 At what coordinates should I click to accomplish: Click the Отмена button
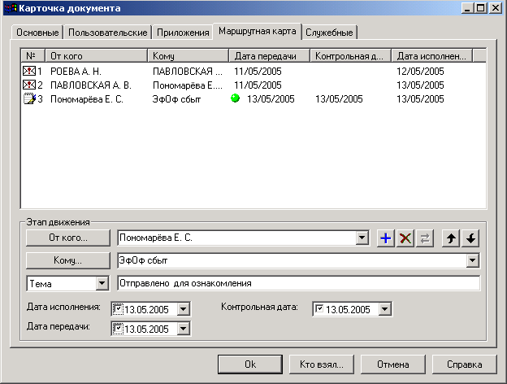coord(393,364)
